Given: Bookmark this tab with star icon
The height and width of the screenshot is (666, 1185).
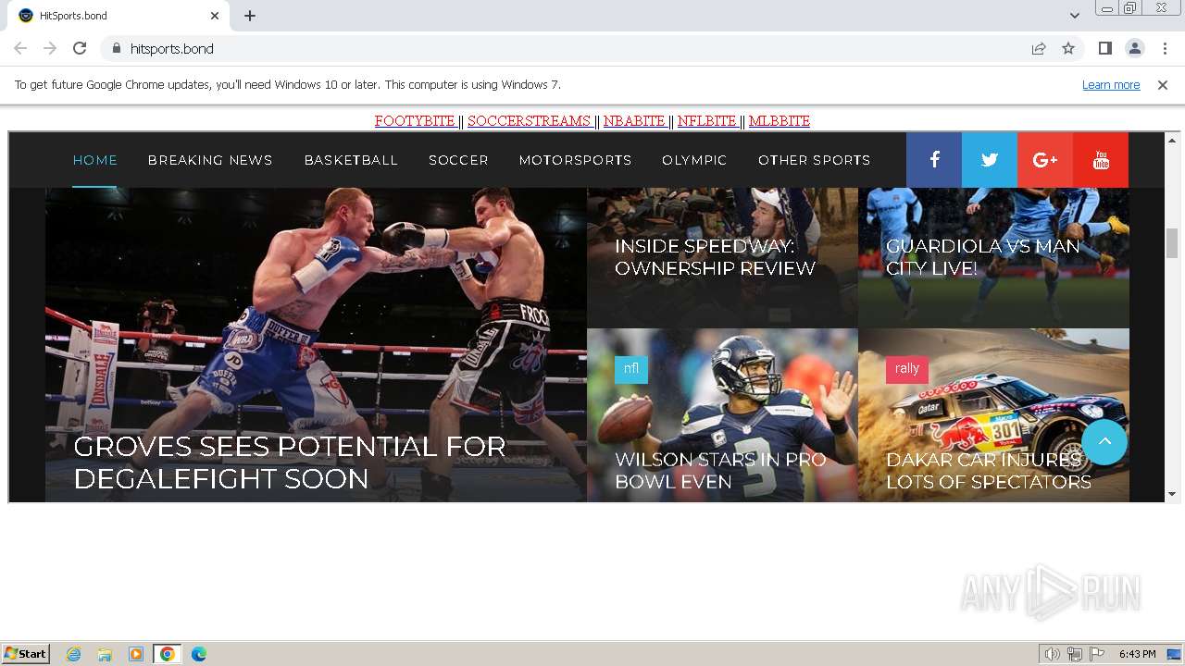Looking at the screenshot, I should pyautogui.click(x=1068, y=48).
